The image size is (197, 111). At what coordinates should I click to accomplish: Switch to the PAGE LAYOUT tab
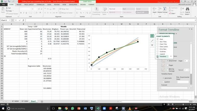tap(29, 5)
